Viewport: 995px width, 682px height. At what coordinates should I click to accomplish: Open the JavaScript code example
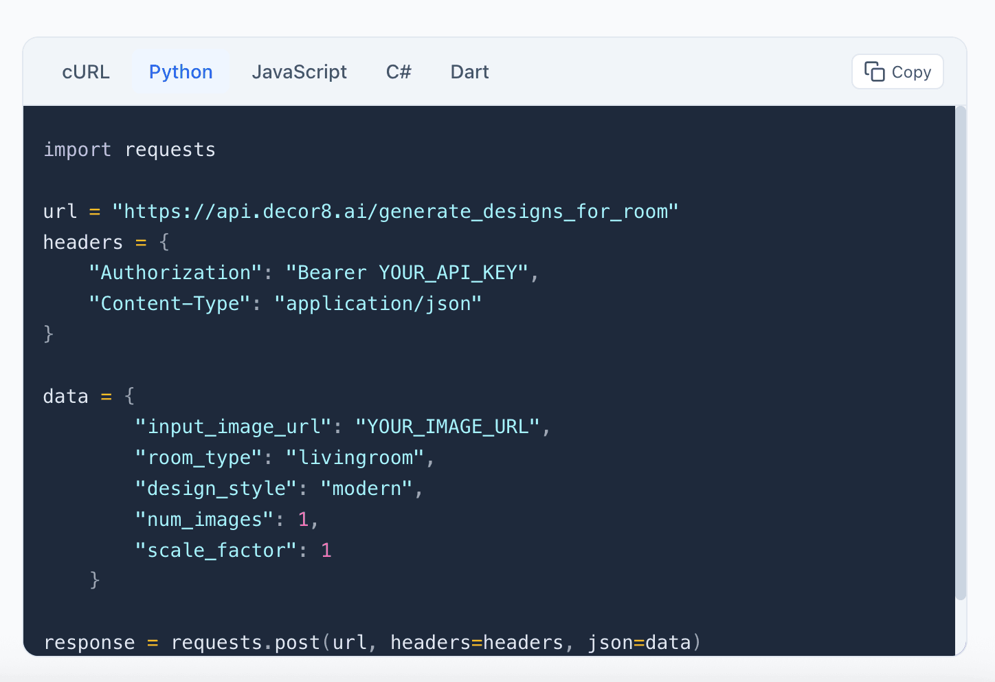click(300, 71)
